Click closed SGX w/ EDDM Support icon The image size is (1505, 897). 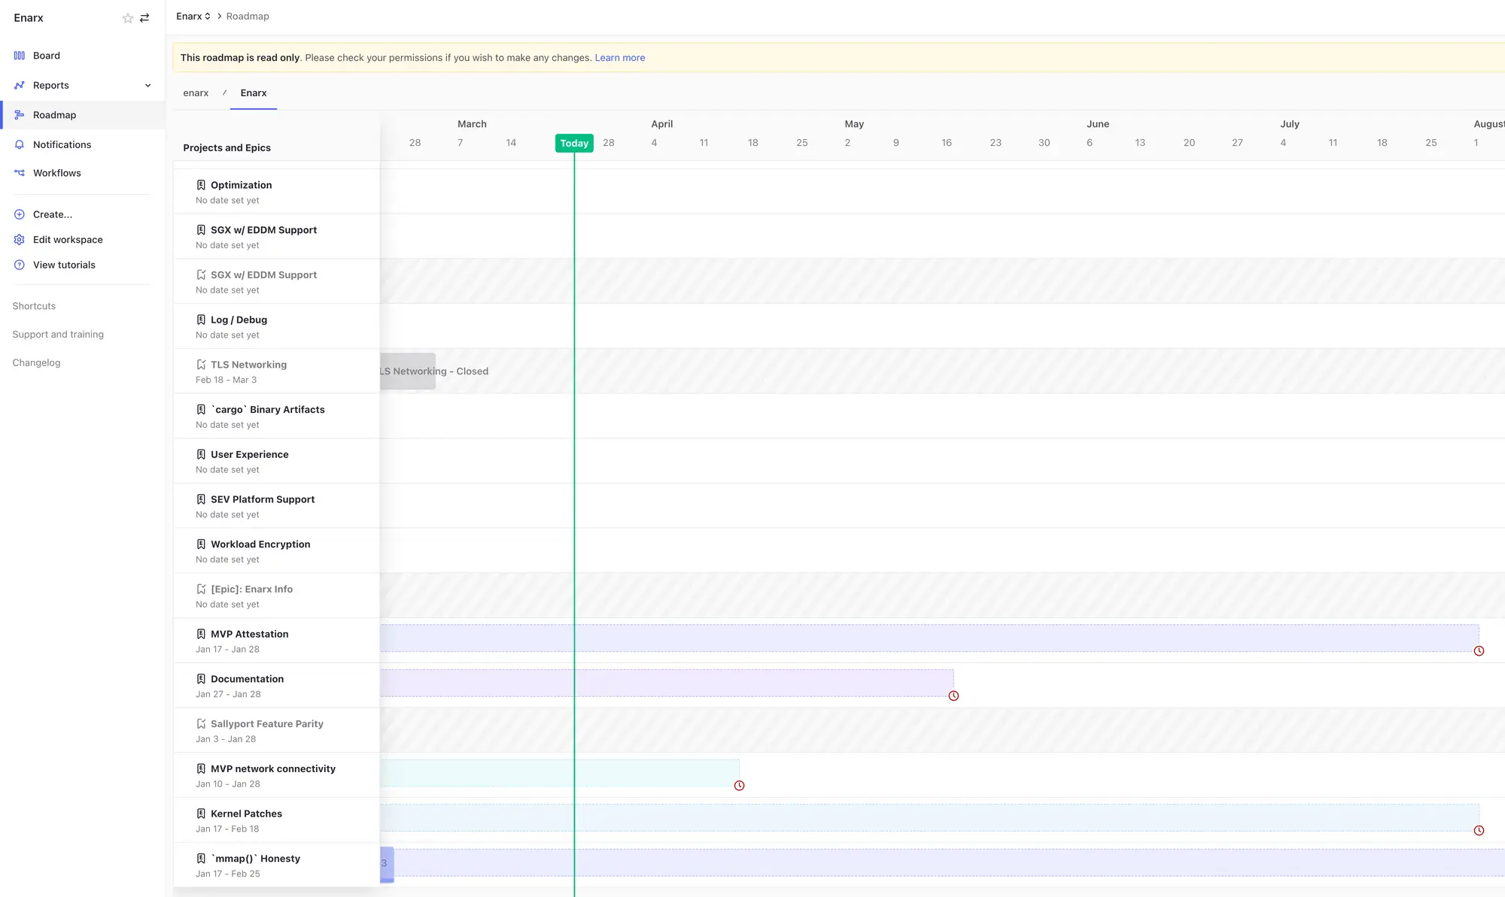point(201,275)
